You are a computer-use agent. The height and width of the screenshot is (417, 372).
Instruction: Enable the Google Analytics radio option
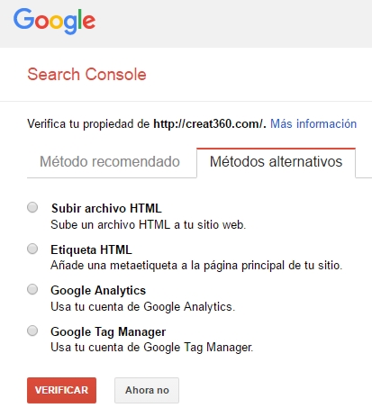point(32,290)
